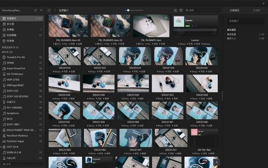Click the music icon of Nuraphone
The image size is (268, 168).
(4, 113)
